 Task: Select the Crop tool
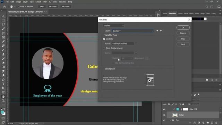3,33
